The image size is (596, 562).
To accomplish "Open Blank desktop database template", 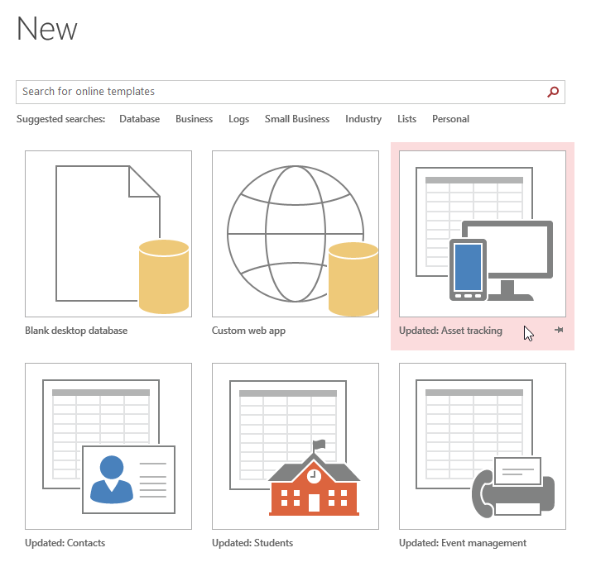I will point(108,234).
